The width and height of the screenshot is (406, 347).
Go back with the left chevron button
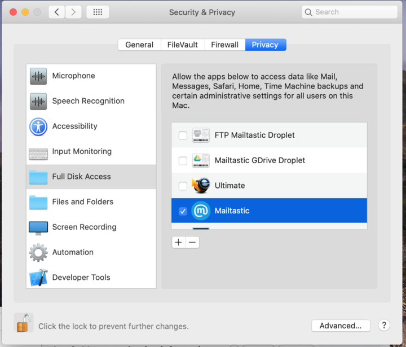[57, 12]
